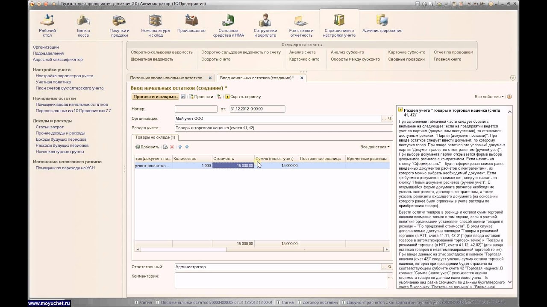547x307 pixels.
Task: Click the Номер input field
Action: 196,109
